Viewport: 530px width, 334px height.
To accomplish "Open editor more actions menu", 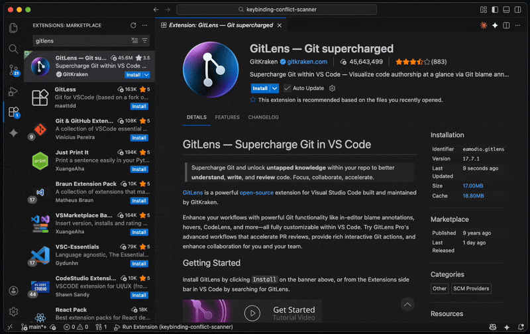I will [517, 25].
